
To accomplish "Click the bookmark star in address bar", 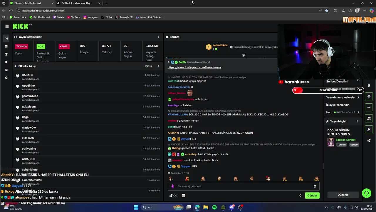I will tap(327, 11).
